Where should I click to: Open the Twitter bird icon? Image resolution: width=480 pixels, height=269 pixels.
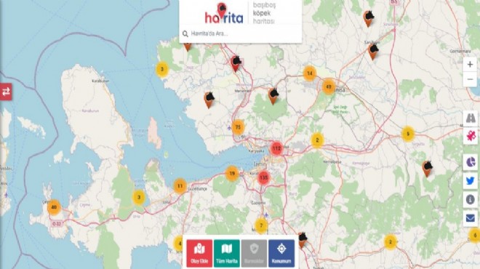pyautogui.click(x=471, y=180)
